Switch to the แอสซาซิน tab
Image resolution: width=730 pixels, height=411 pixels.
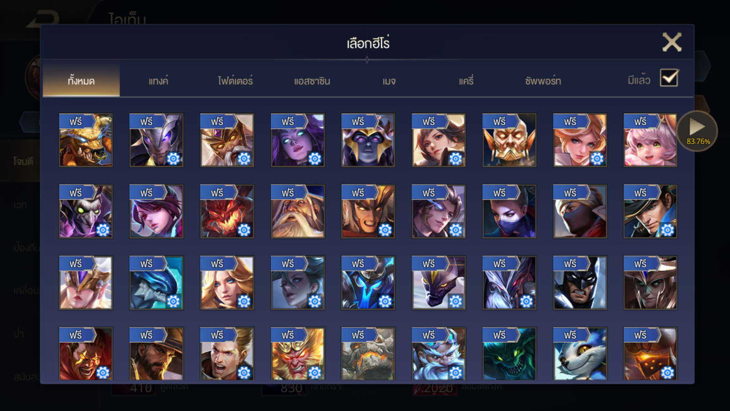click(x=312, y=81)
